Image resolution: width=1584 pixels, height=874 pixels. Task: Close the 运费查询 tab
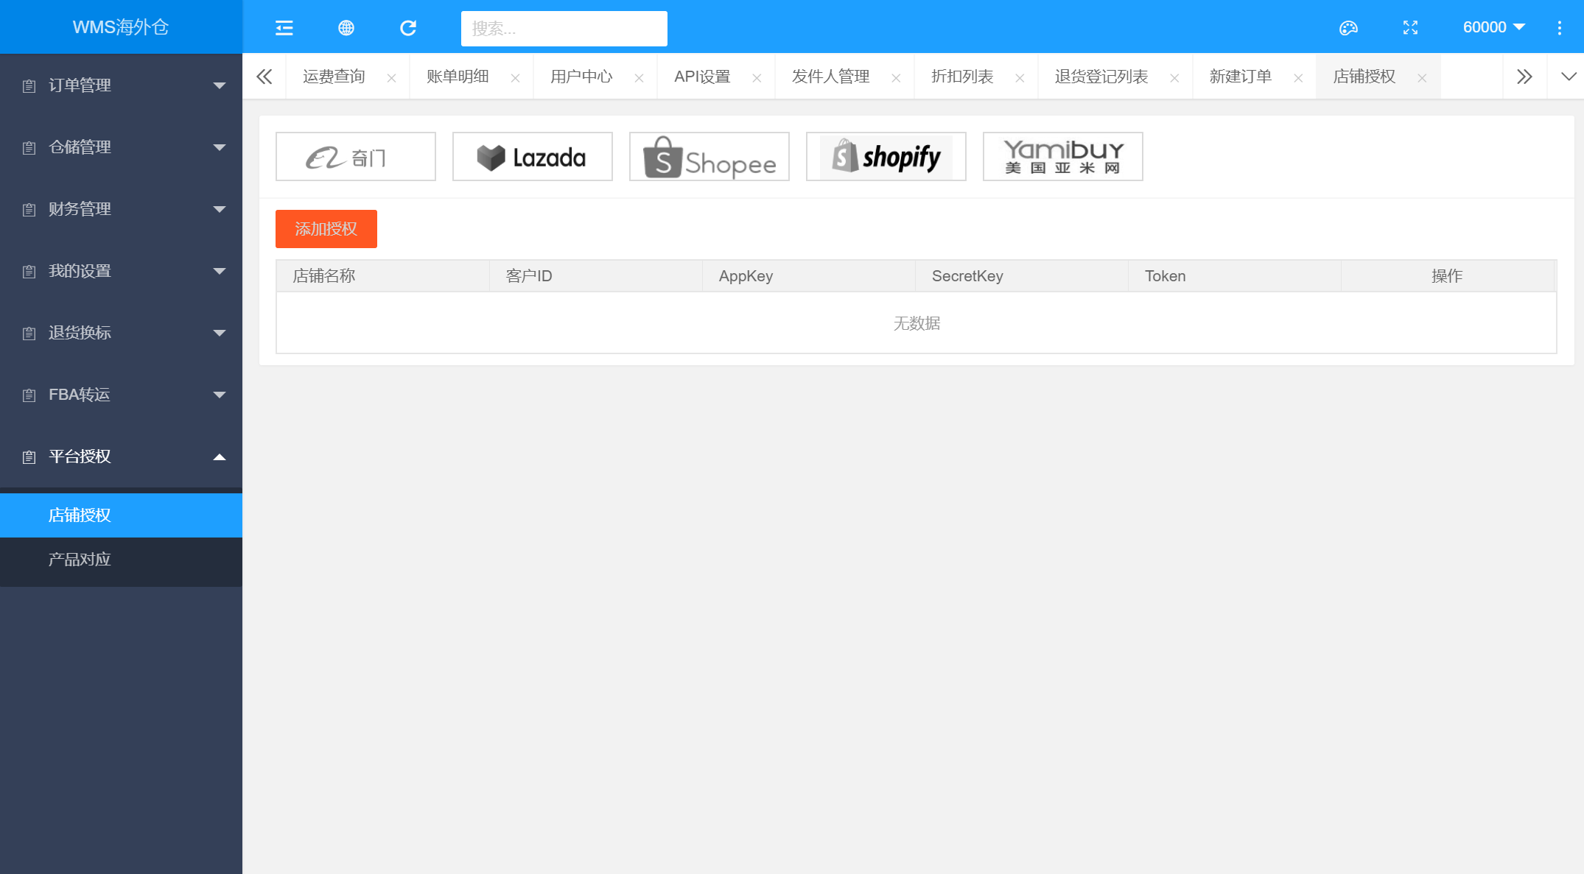click(x=391, y=77)
